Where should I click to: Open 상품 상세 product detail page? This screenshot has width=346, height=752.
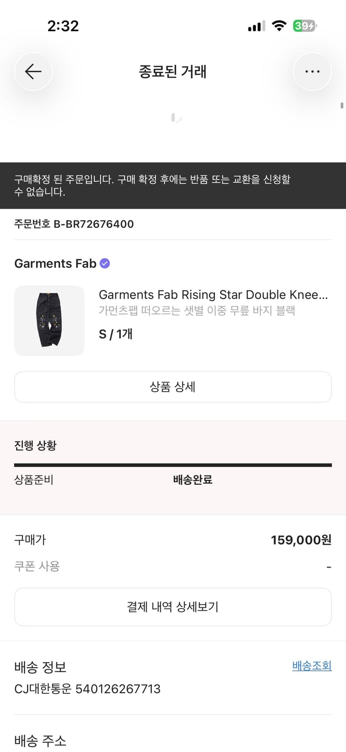pos(173,387)
